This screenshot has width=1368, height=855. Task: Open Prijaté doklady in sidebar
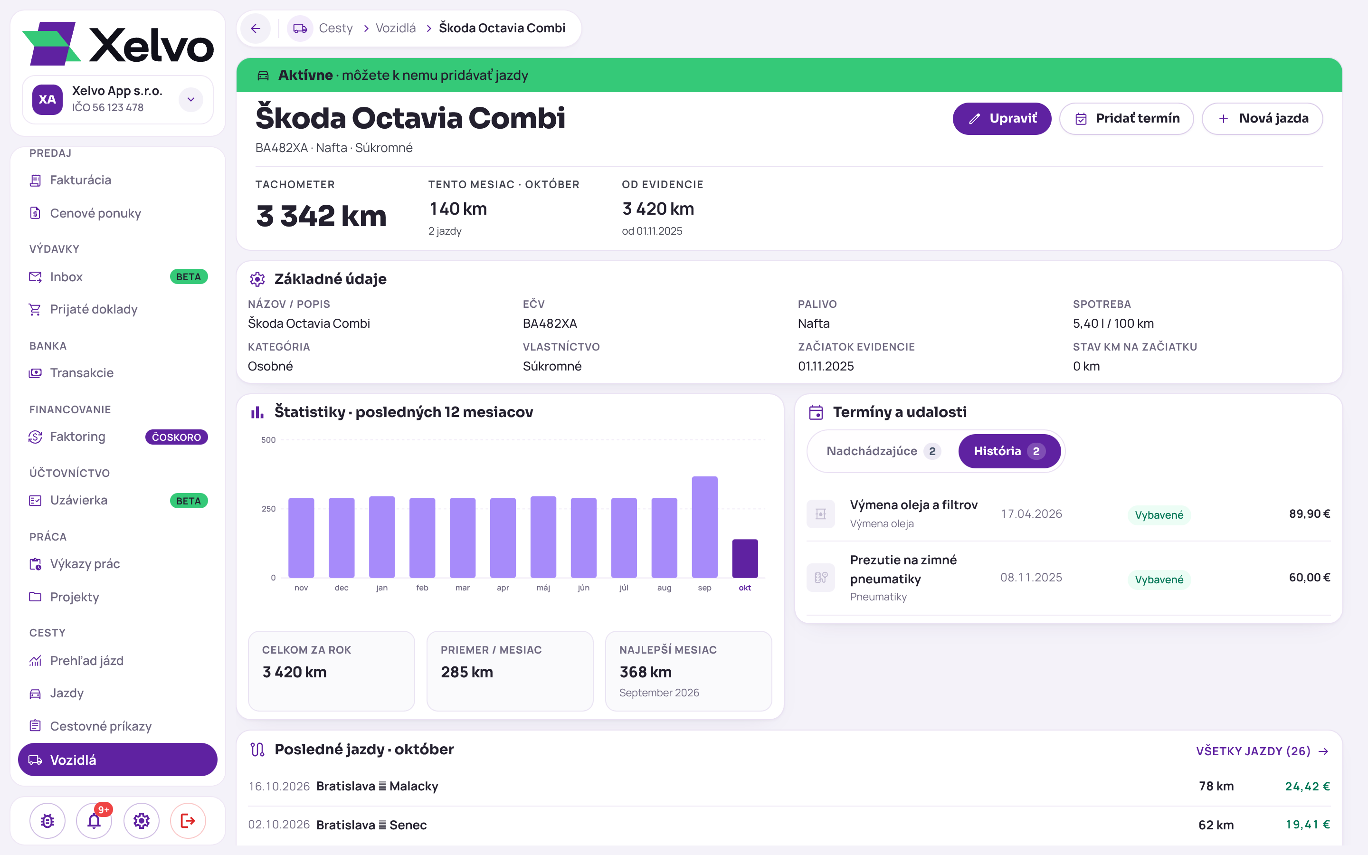tap(118, 309)
